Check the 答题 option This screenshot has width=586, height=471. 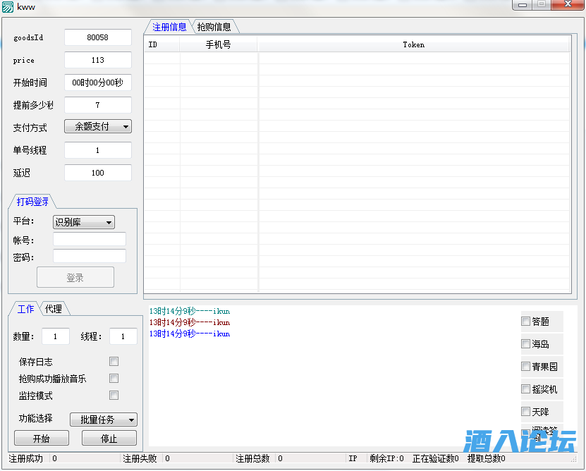pyautogui.click(x=525, y=322)
